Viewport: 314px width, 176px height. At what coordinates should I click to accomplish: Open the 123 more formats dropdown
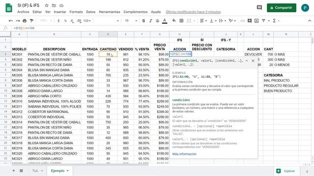click(87, 21)
